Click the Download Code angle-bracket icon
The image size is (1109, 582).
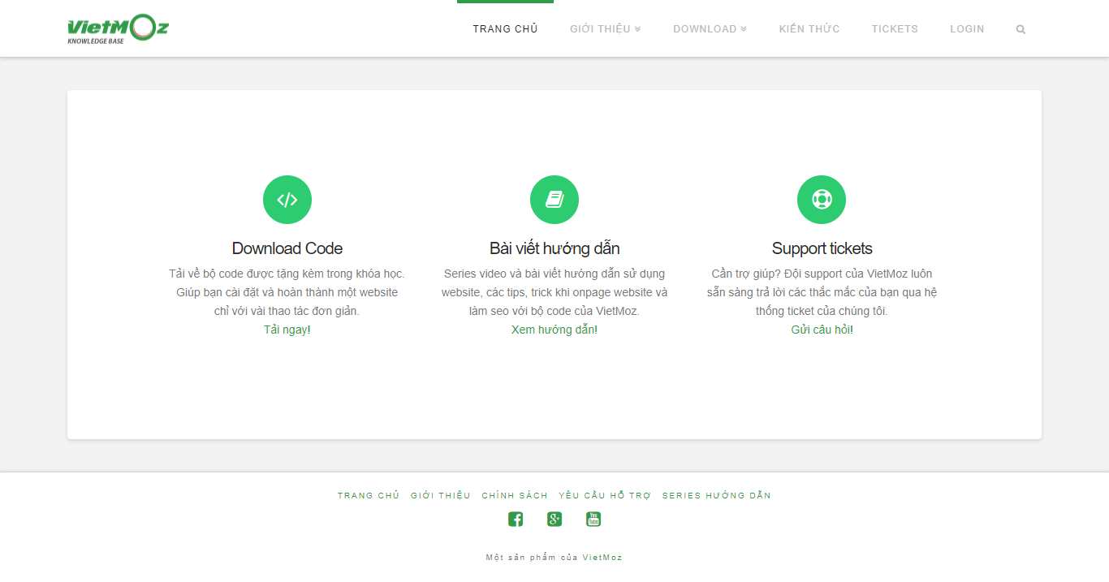tap(287, 199)
